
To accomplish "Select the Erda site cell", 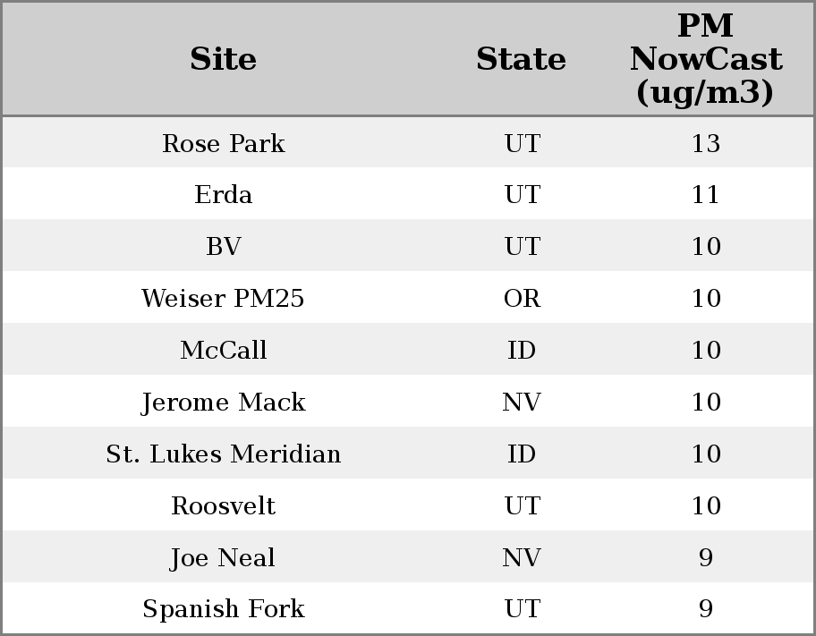I will [x=223, y=195].
